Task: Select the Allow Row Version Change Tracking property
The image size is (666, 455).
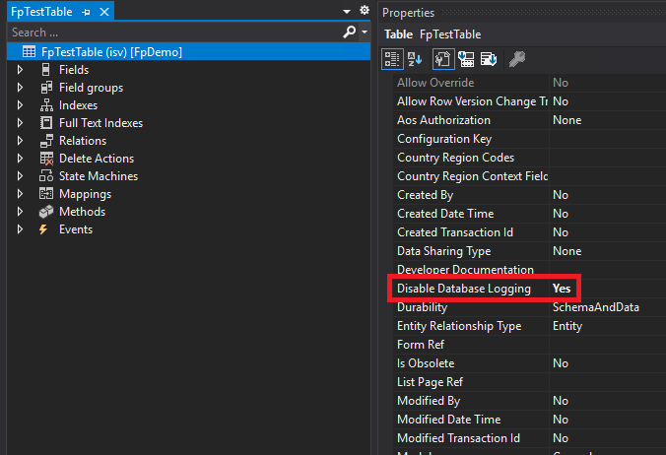Action: (472, 101)
